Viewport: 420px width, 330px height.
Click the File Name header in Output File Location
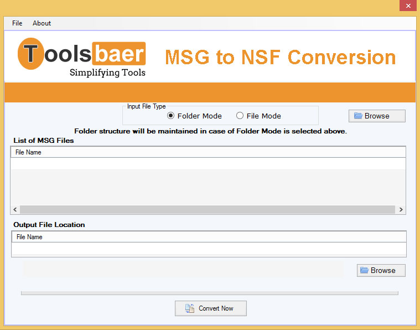pyautogui.click(x=209, y=237)
